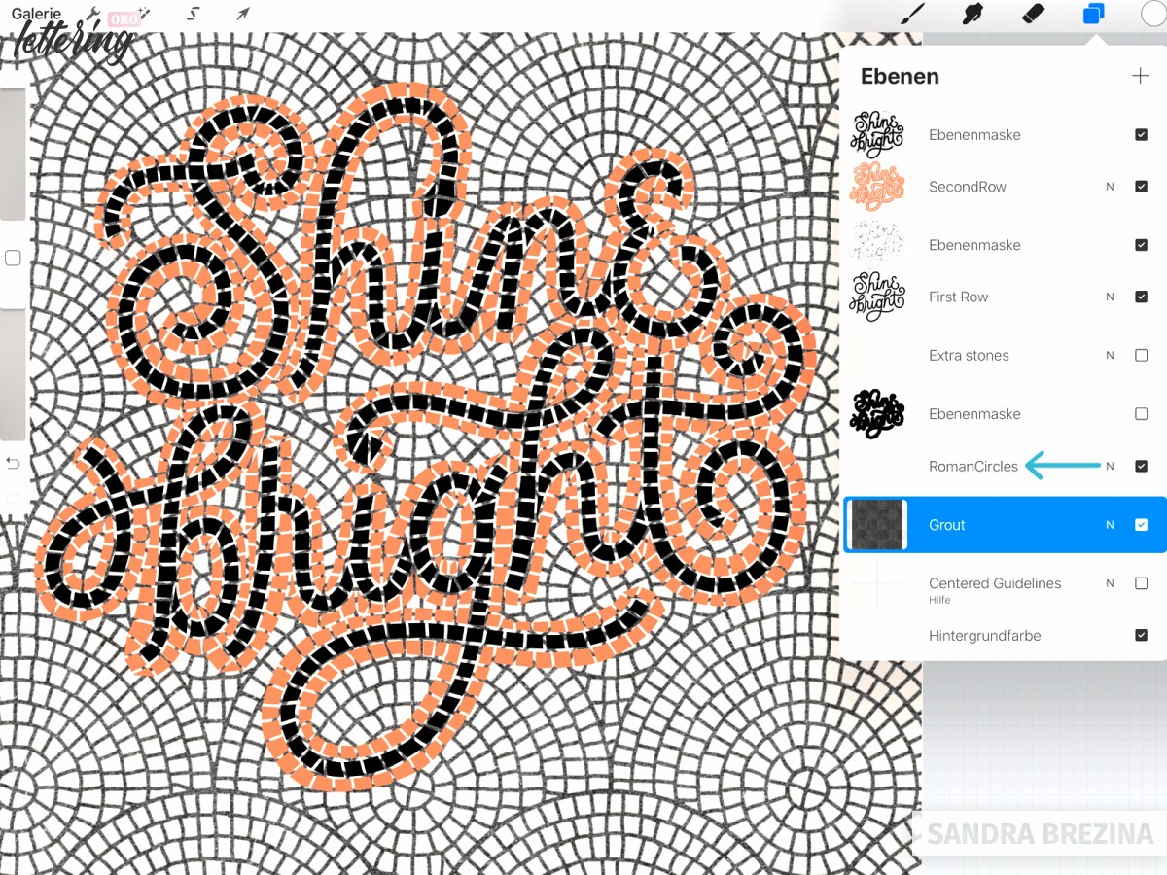Open blend mode N for Extra stones
Screen dimensions: 1167x875
click(1110, 355)
